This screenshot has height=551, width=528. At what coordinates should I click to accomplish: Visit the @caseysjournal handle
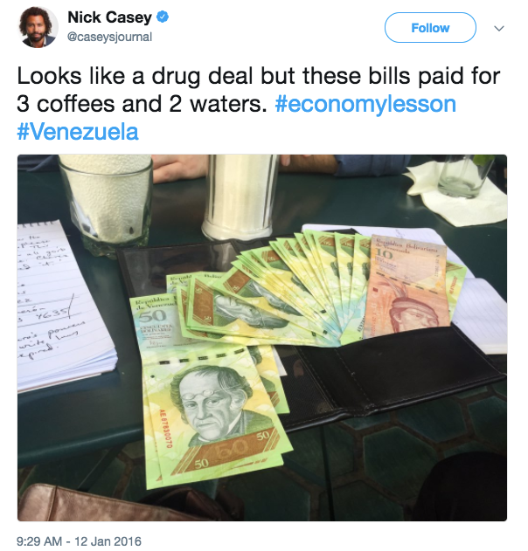point(109,37)
